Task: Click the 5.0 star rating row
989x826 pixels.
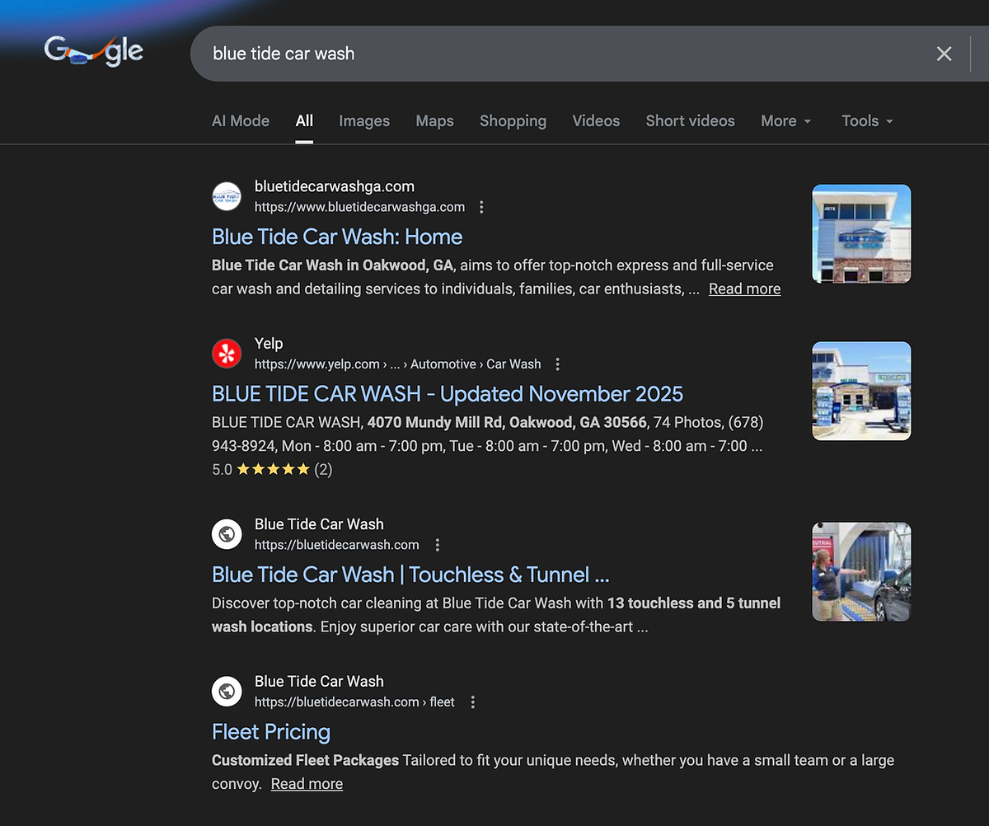Action: click(272, 470)
